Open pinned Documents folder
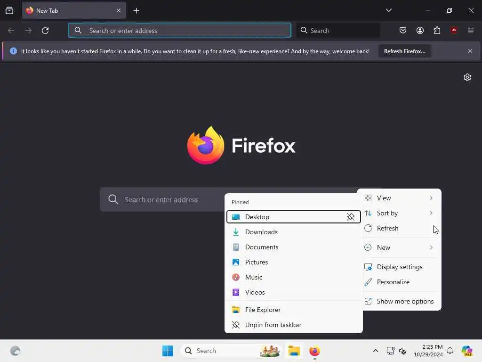 [294, 247]
